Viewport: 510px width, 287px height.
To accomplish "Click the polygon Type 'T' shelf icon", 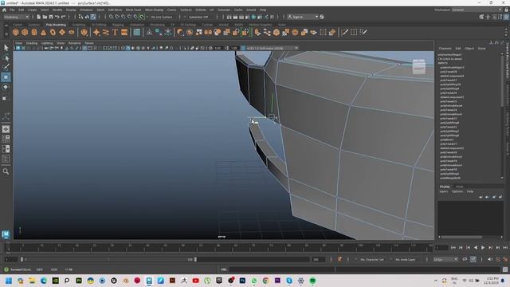I will click(115, 32).
